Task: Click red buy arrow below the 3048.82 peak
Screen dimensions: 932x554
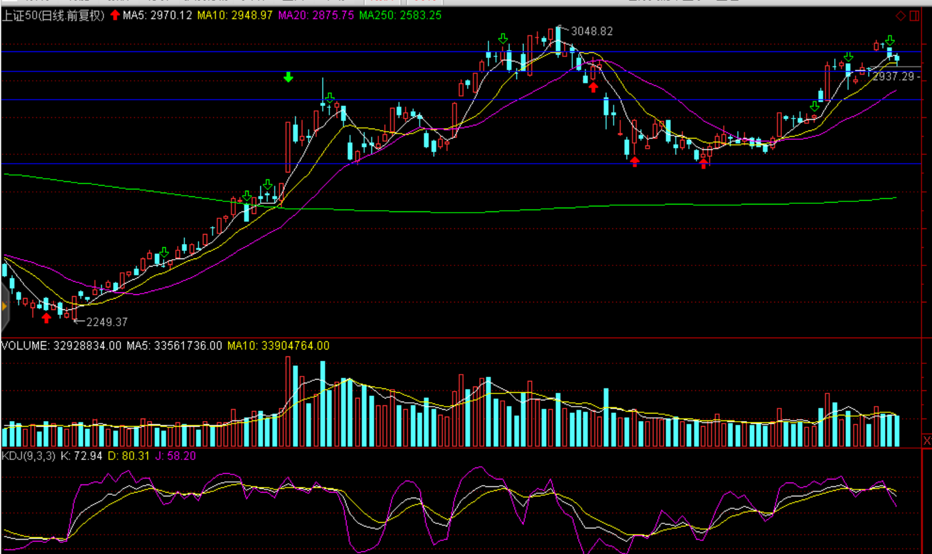Action: (593, 87)
